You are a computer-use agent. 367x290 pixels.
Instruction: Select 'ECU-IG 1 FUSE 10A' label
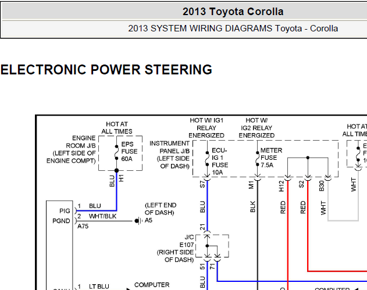pos(220,162)
